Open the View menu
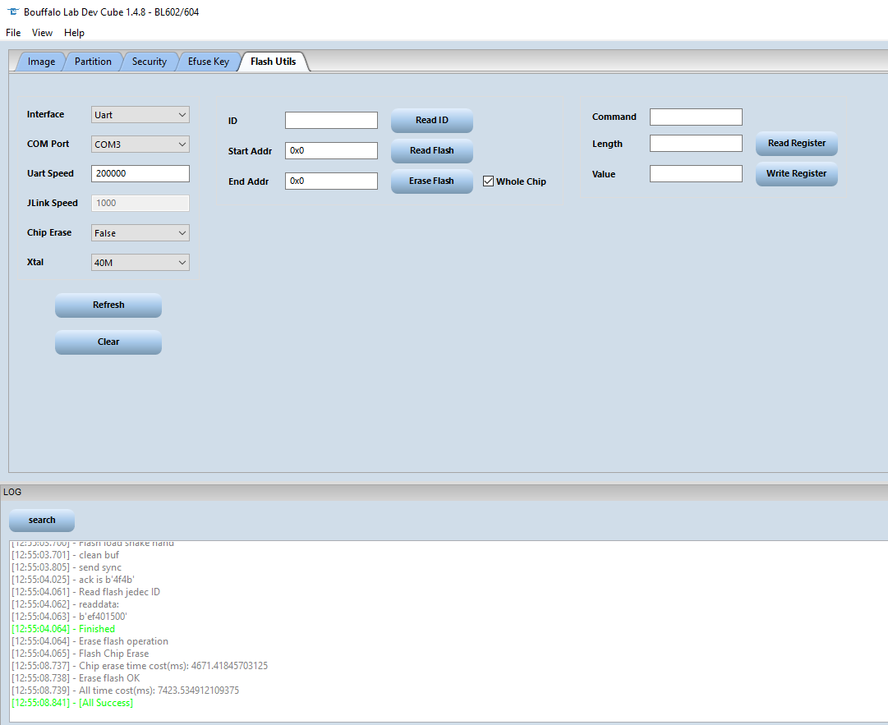 point(42,33)
